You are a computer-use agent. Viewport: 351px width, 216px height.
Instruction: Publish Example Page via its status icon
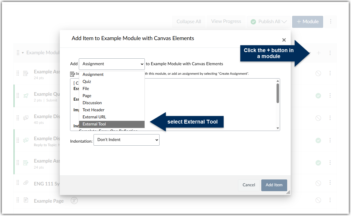click(x=318, y=200)
